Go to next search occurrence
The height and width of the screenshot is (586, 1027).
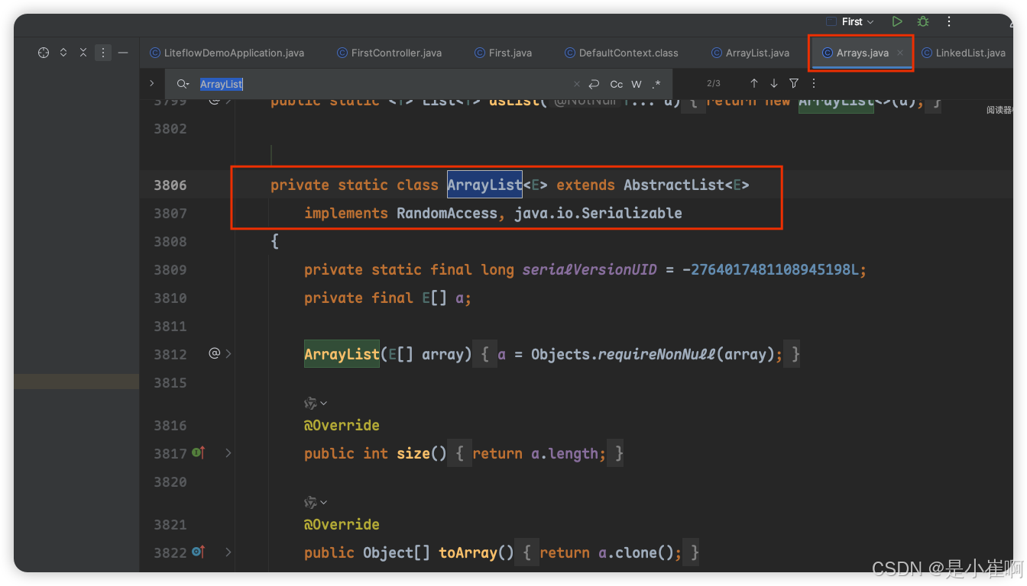coord(773,83)
